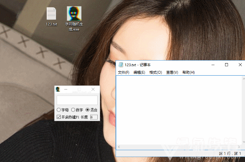Click Notepad's horizontal scrollbar right arrow
245x162 pixels.
[239, 147]
